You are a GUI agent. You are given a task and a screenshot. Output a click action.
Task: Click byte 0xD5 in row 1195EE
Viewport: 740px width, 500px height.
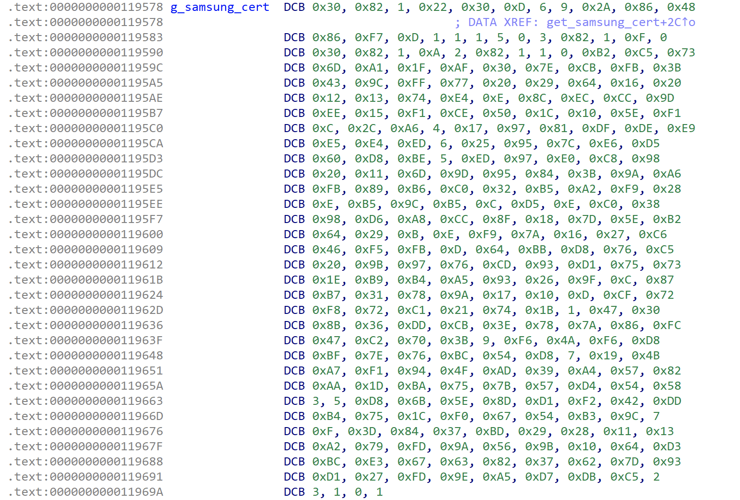(525, 204)
